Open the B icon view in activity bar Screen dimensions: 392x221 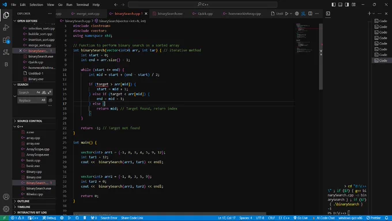[x=6, y=64]
